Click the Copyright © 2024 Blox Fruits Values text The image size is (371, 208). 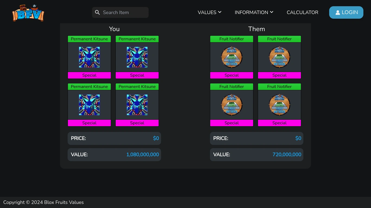point(43,202)
